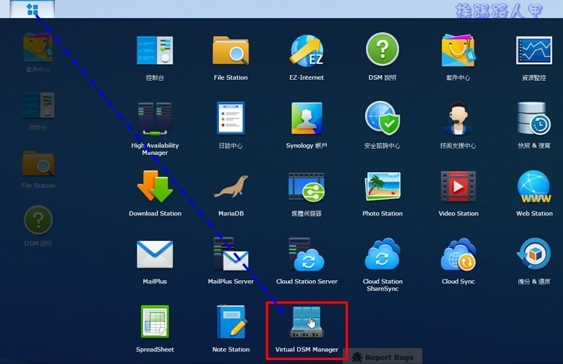Open Security Advisor
Screen dimensions: 563x364
coord(382,118)
